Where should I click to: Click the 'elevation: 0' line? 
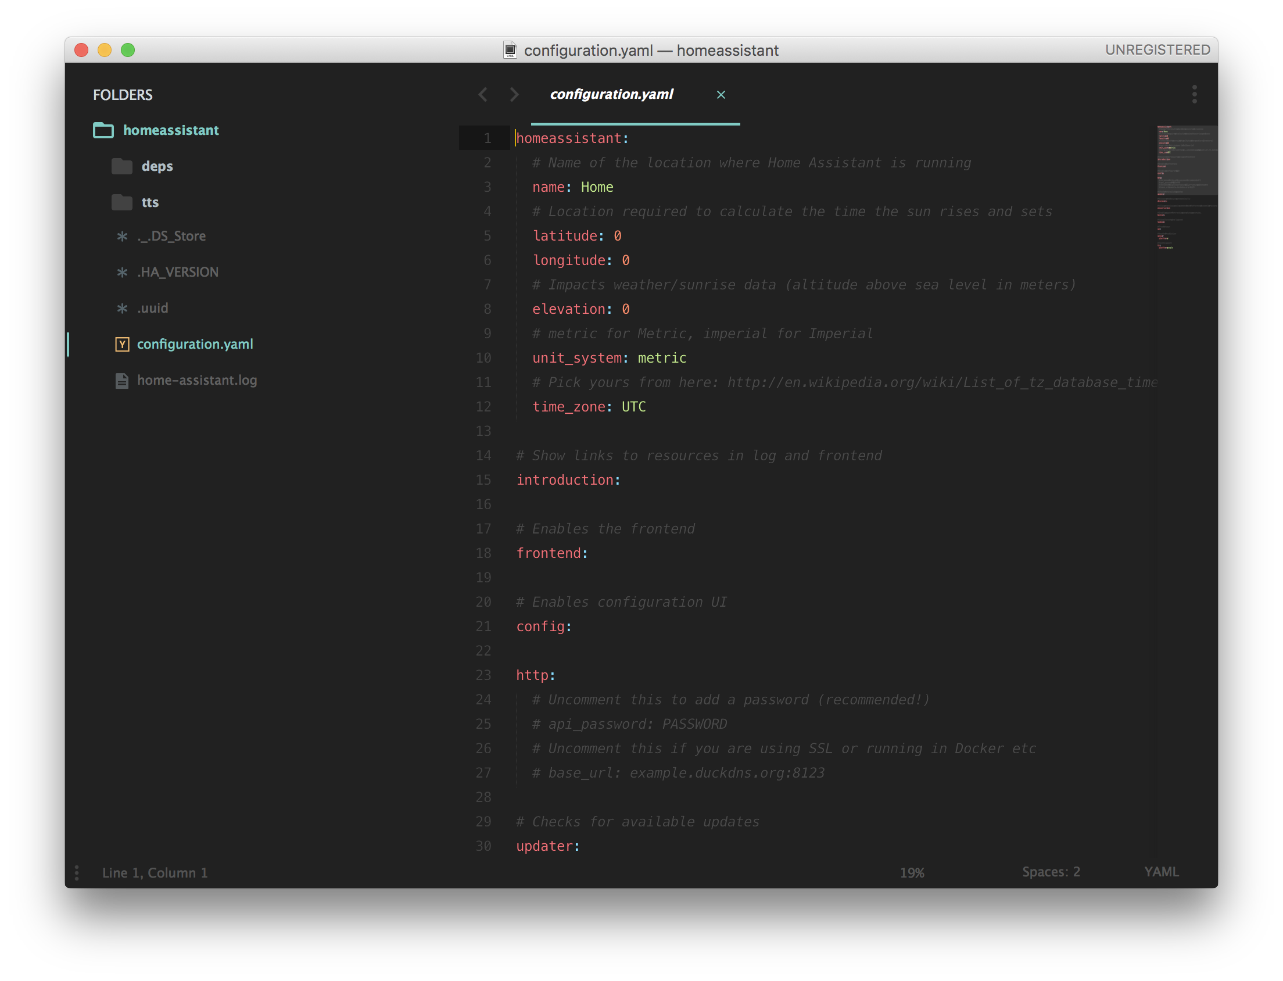[581, 310]
